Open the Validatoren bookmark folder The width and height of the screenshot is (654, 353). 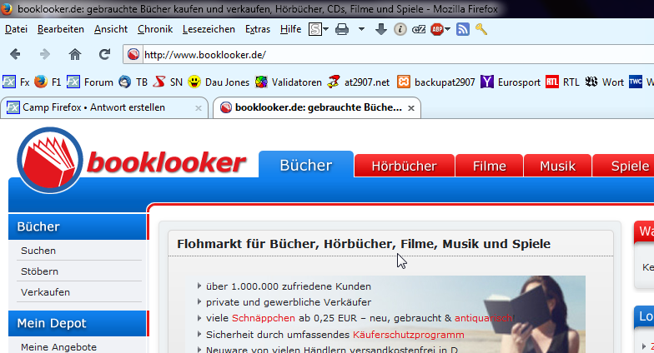pos(289,82)
